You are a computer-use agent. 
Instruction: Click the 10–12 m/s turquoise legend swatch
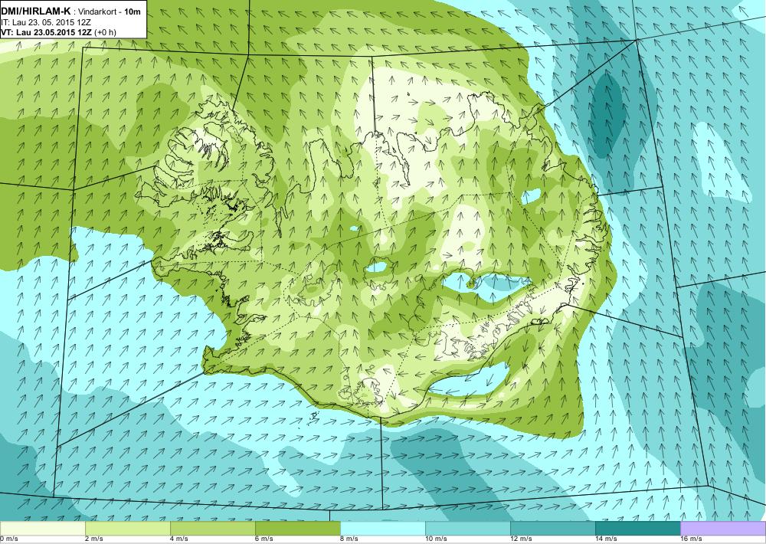pyautogui.click(x=467, y=529)
